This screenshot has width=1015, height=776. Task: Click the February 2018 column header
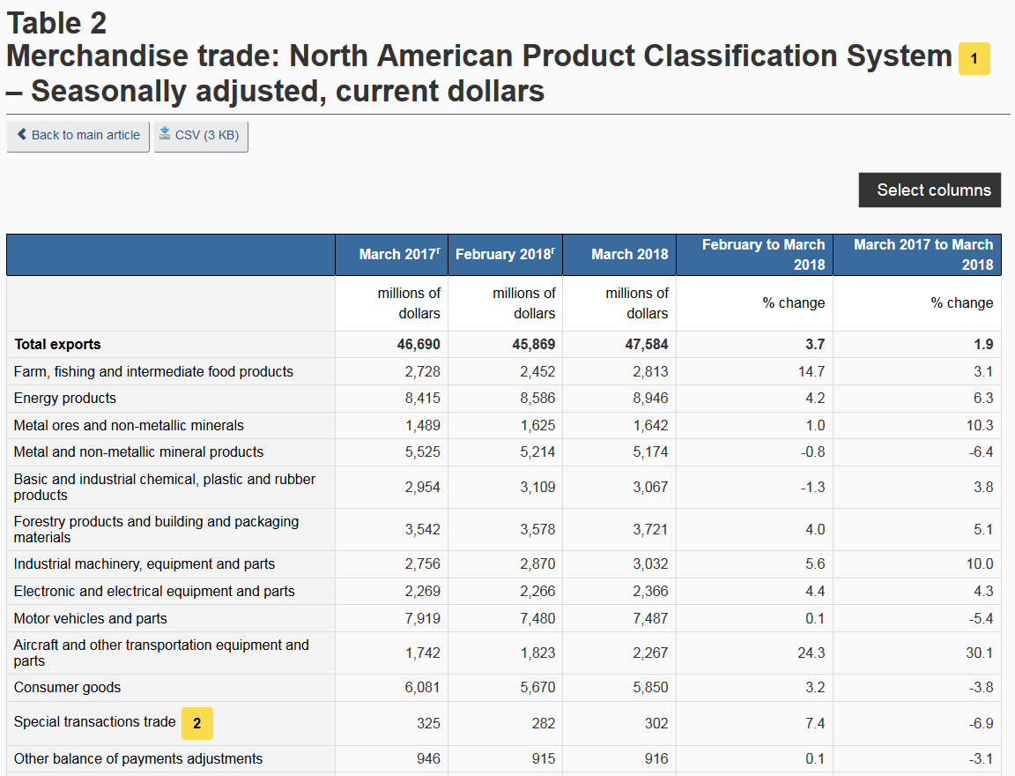click(505, 255)
